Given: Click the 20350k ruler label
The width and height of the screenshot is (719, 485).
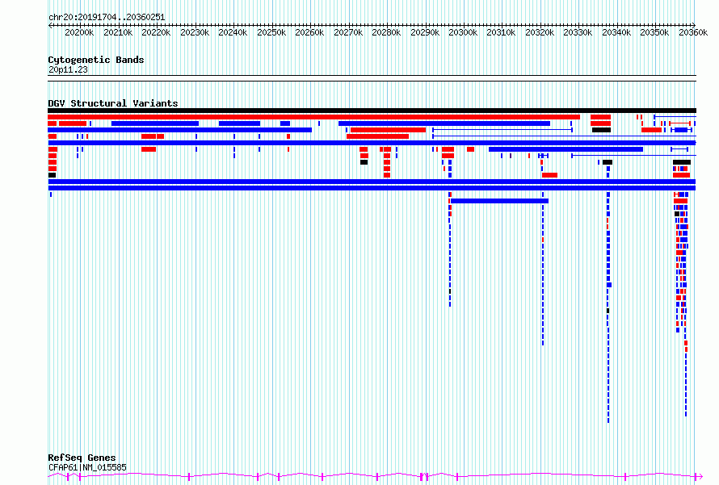Looking at the screenshot, I should click(654, 32).
